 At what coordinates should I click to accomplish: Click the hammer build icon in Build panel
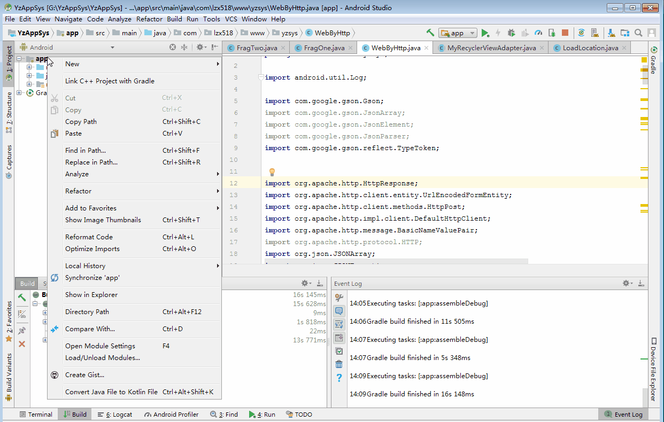coord(22,298)
